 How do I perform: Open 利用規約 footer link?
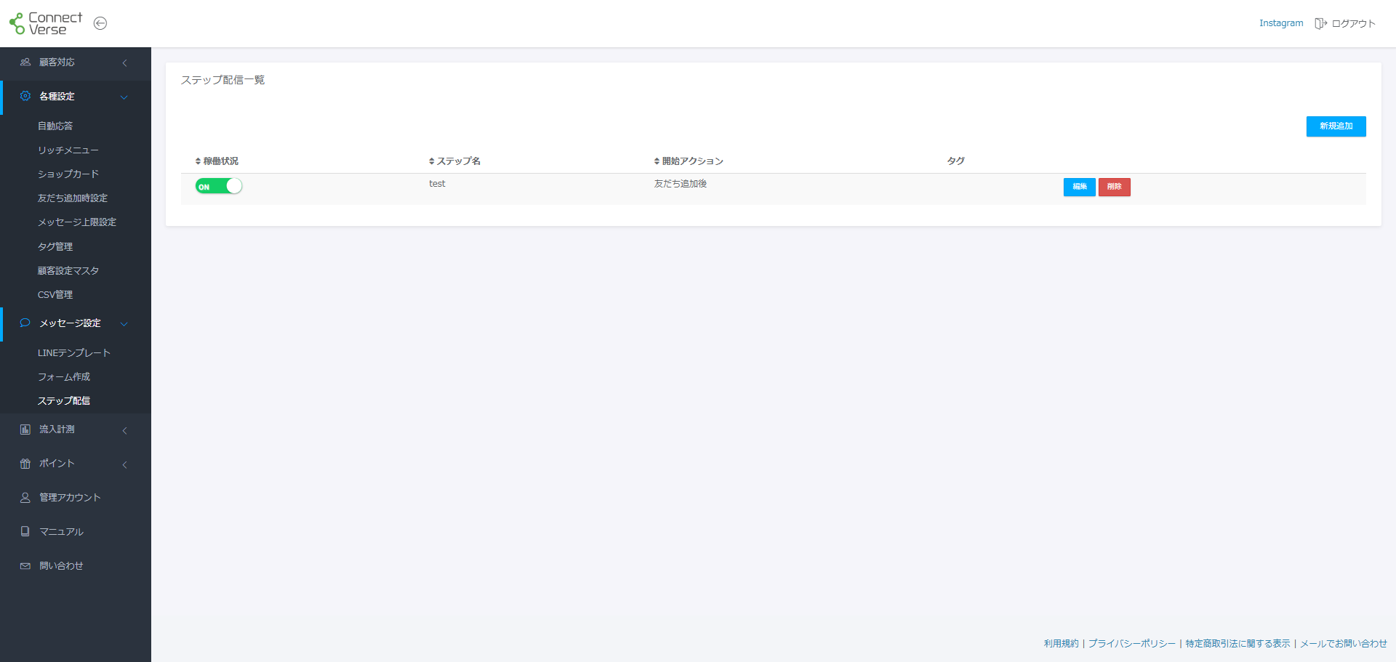1061,644
